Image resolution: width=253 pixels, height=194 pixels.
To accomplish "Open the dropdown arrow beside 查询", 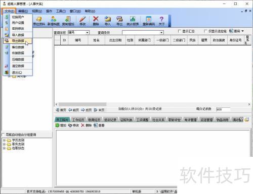I will click(x=242, y=31).
